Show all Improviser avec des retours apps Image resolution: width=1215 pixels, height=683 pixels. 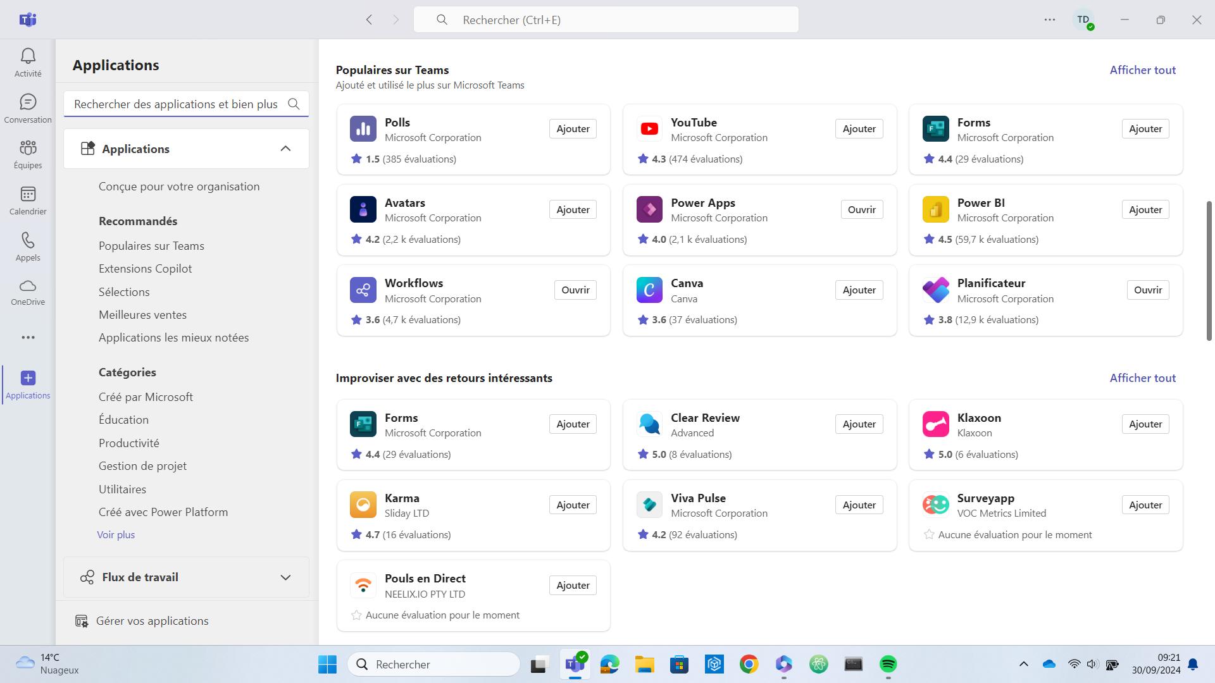pyautogui.click(x=1142, y=378)
